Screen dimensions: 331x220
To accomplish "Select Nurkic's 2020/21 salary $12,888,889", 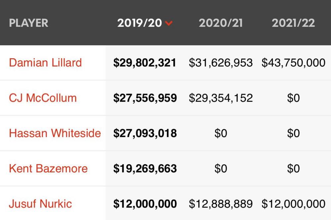I will pos(221,204).
